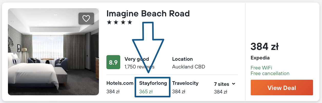Choose the Travelocity 384 zł deal

coord(185,87)
